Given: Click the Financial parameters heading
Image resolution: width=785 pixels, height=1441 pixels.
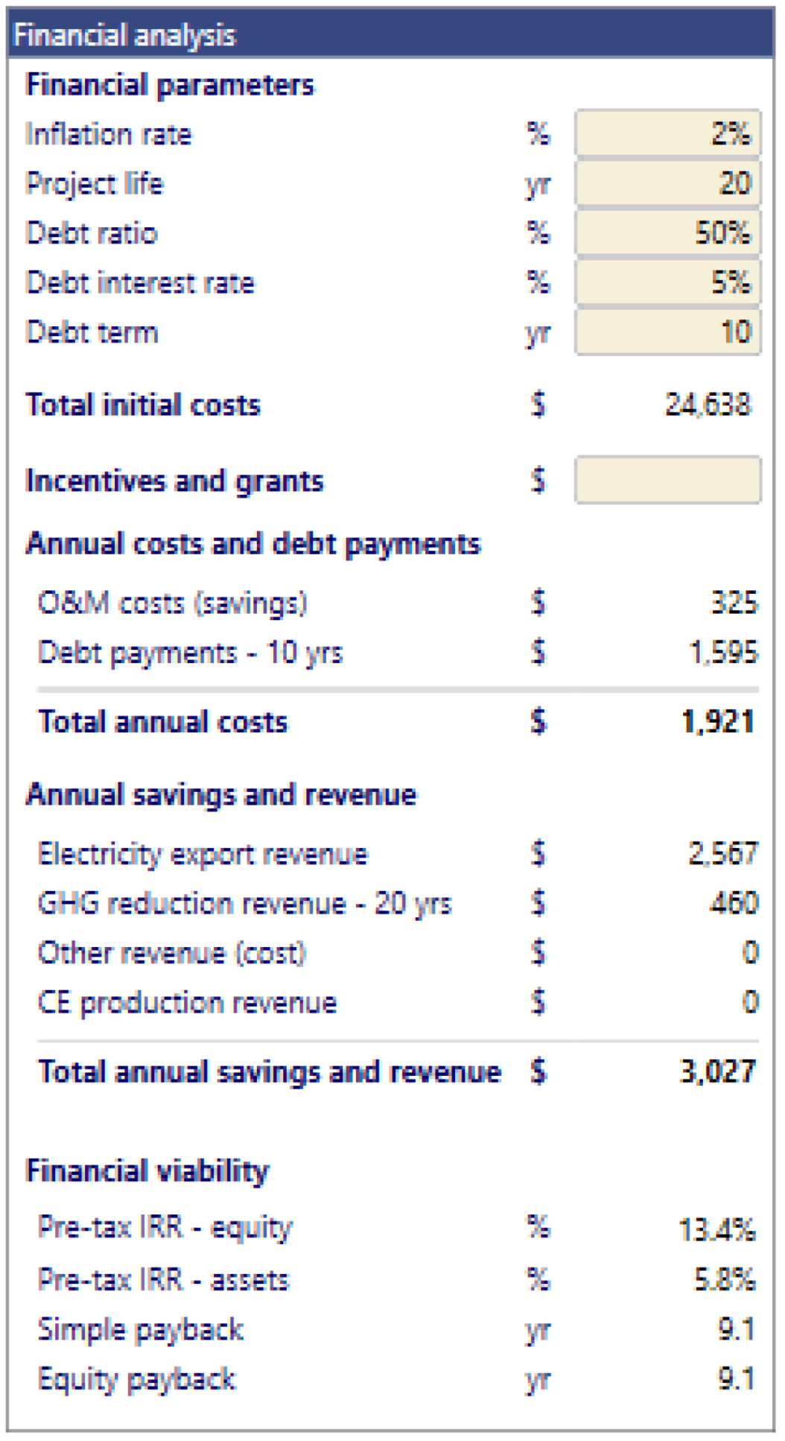Looking at the screenshot, I should point(170,85).
